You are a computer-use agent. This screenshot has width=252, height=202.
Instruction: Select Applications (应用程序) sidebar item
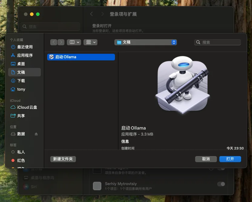coord(25,55)
